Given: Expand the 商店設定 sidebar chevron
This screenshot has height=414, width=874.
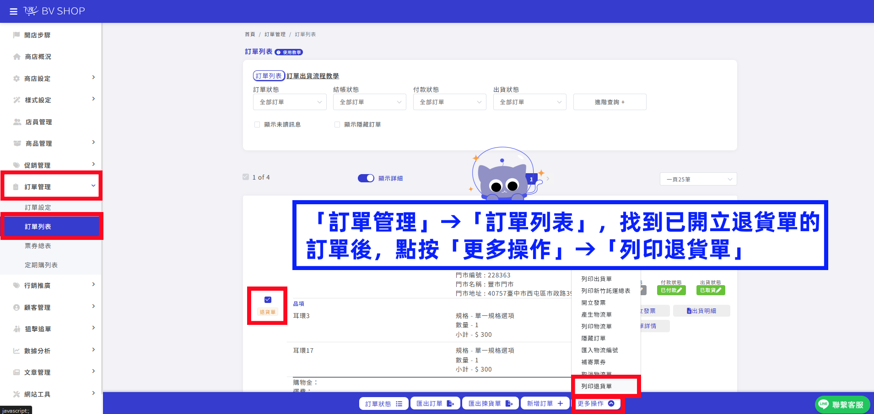Looking at the screenshot, I should pos(93,78).
